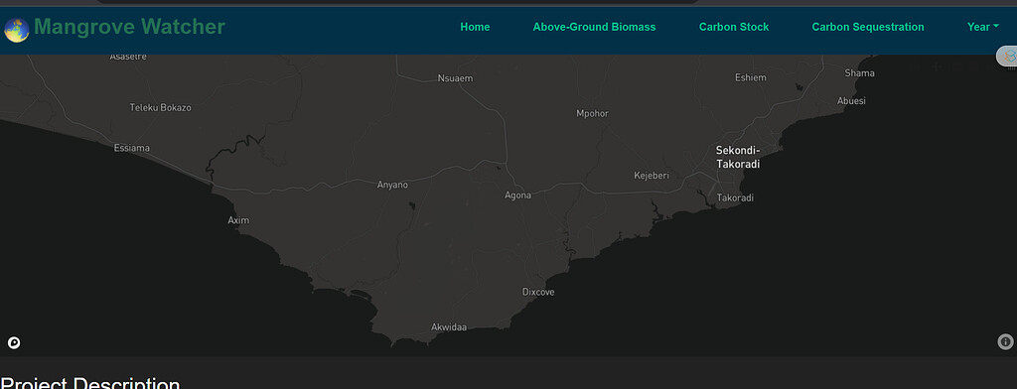
Task: Click the Teleku Bokazo map label
Action: click(x=160, y=107)
